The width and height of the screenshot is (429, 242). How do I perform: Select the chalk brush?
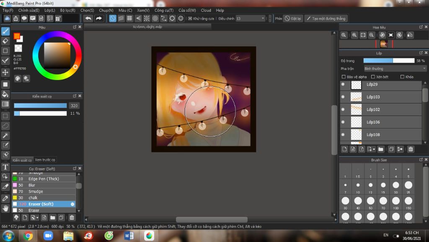[44, 198]
